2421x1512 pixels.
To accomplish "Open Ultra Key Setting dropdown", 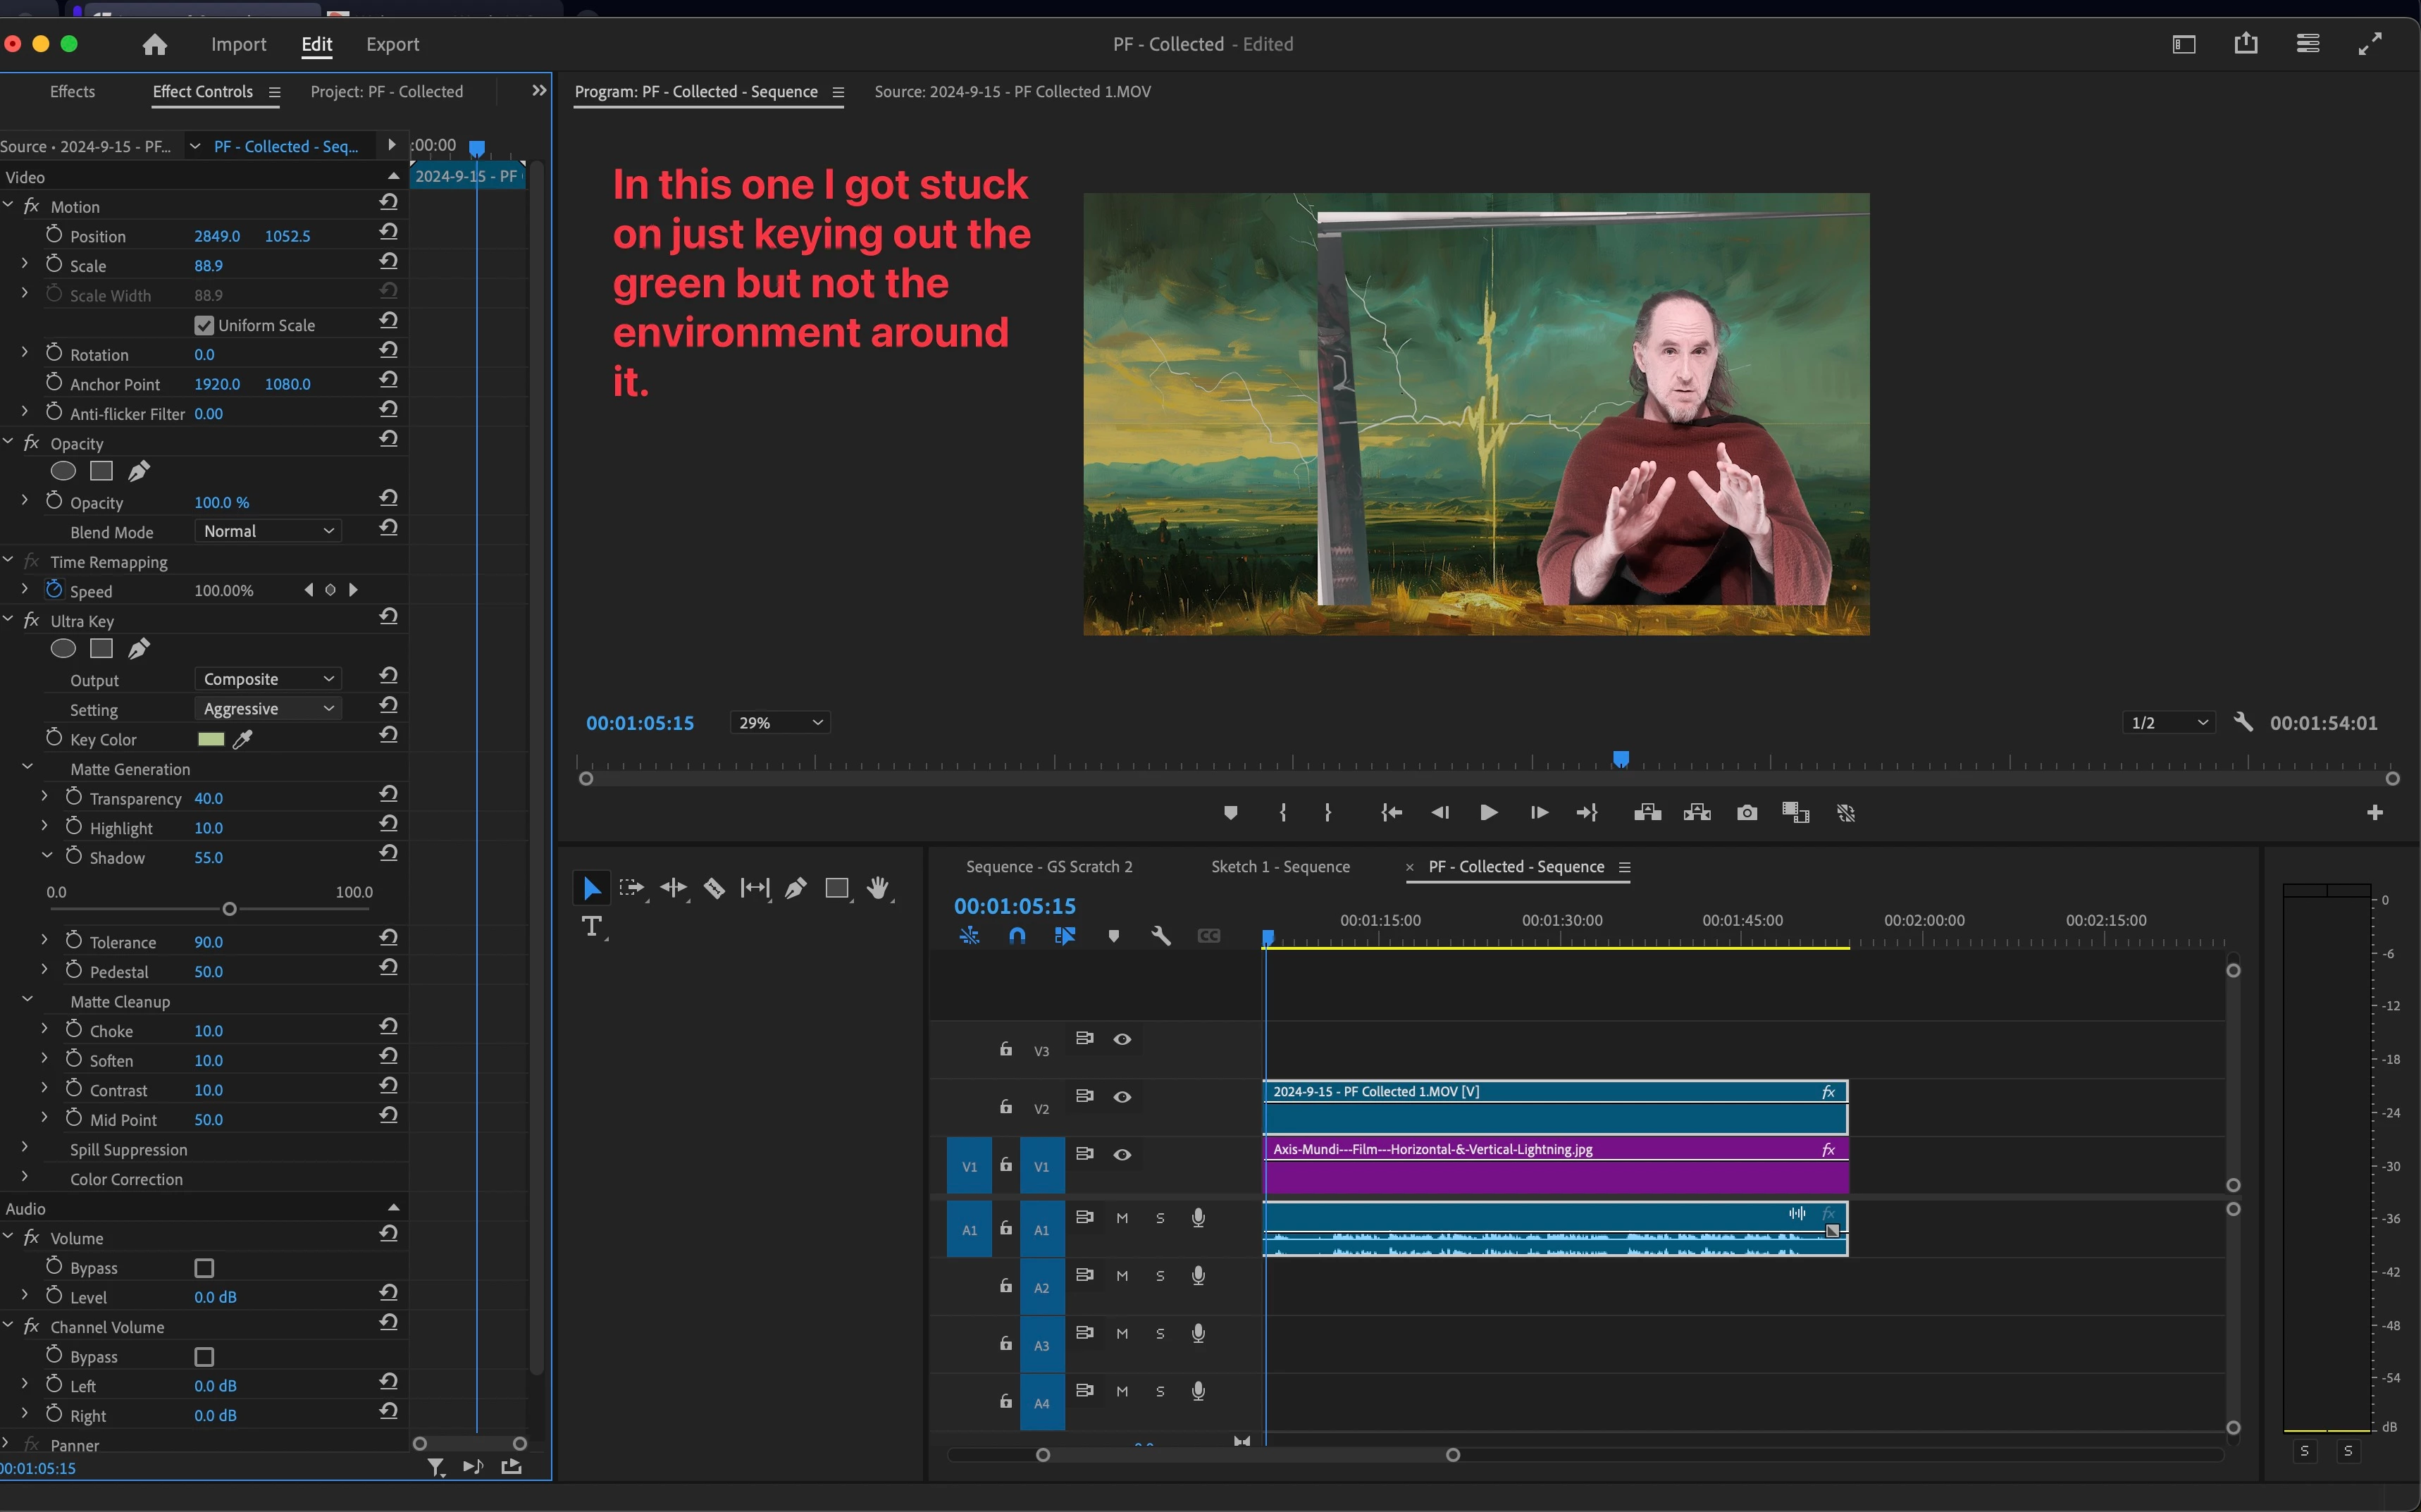I will point(267,708).
